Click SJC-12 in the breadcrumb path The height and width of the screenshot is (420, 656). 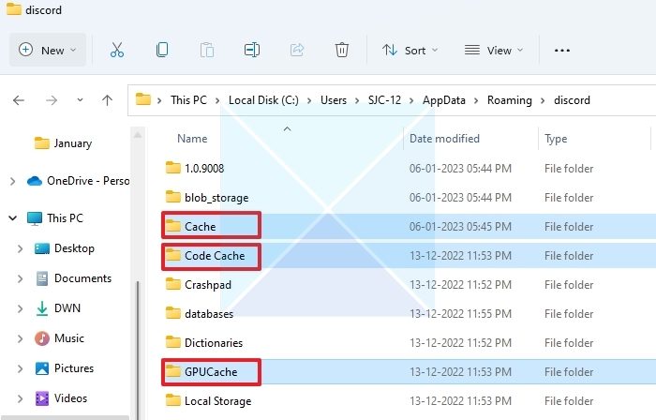[x=384, y=100]
